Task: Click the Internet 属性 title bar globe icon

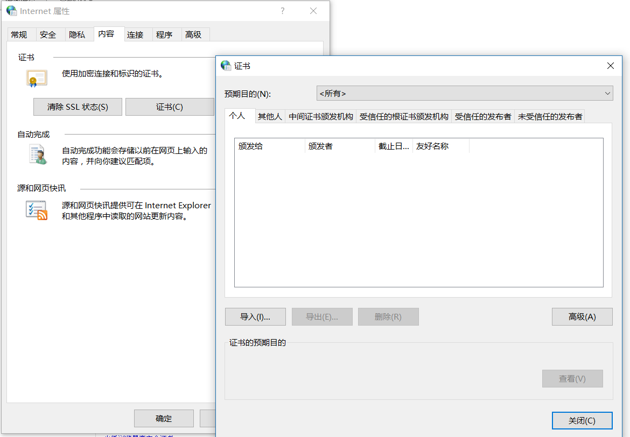Action: pos(12,11)
